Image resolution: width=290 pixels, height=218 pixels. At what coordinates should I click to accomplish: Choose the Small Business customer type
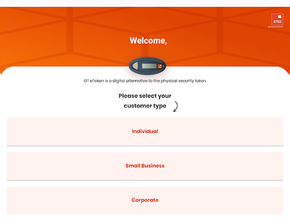coord(145,166)
